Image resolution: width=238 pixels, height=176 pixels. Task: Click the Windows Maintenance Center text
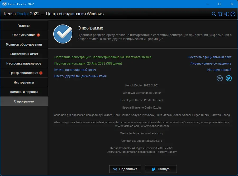pos(142,93)
